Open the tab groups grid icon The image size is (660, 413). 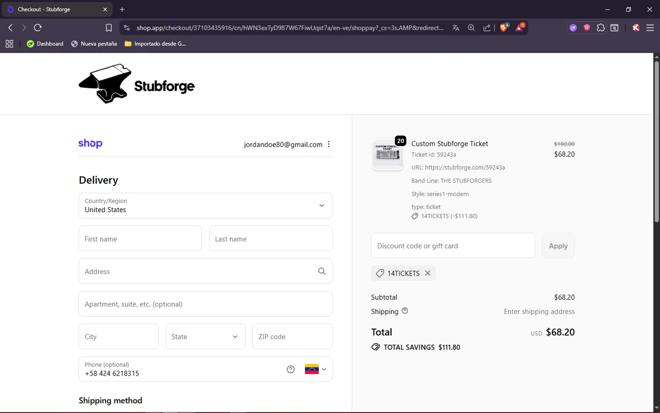pos(9,44)
